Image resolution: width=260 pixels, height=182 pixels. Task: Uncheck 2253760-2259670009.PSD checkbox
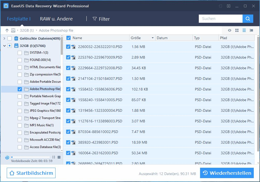(68, 57)
